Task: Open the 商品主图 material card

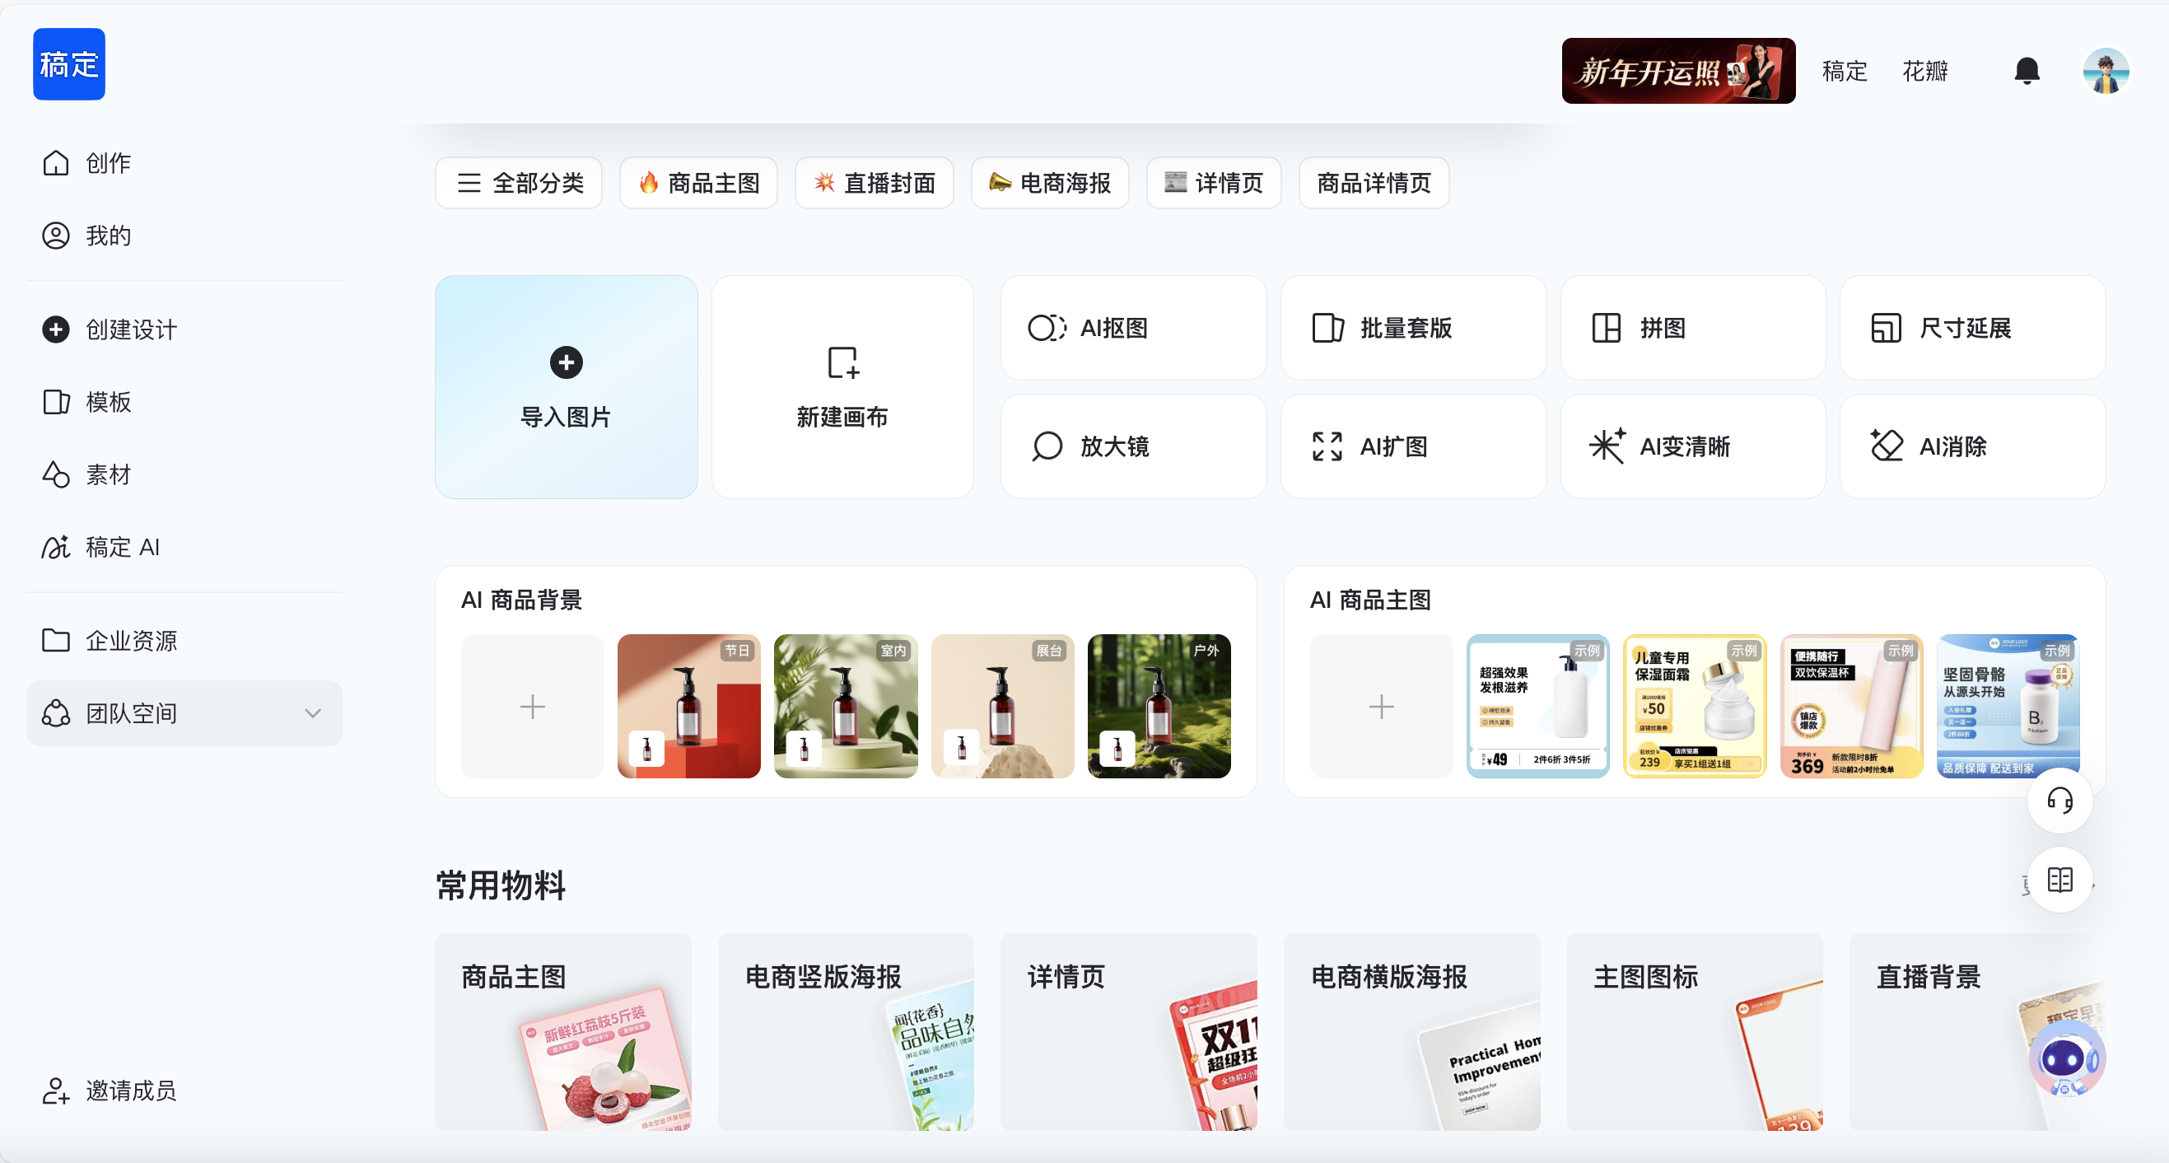Action: [562, 1030]
